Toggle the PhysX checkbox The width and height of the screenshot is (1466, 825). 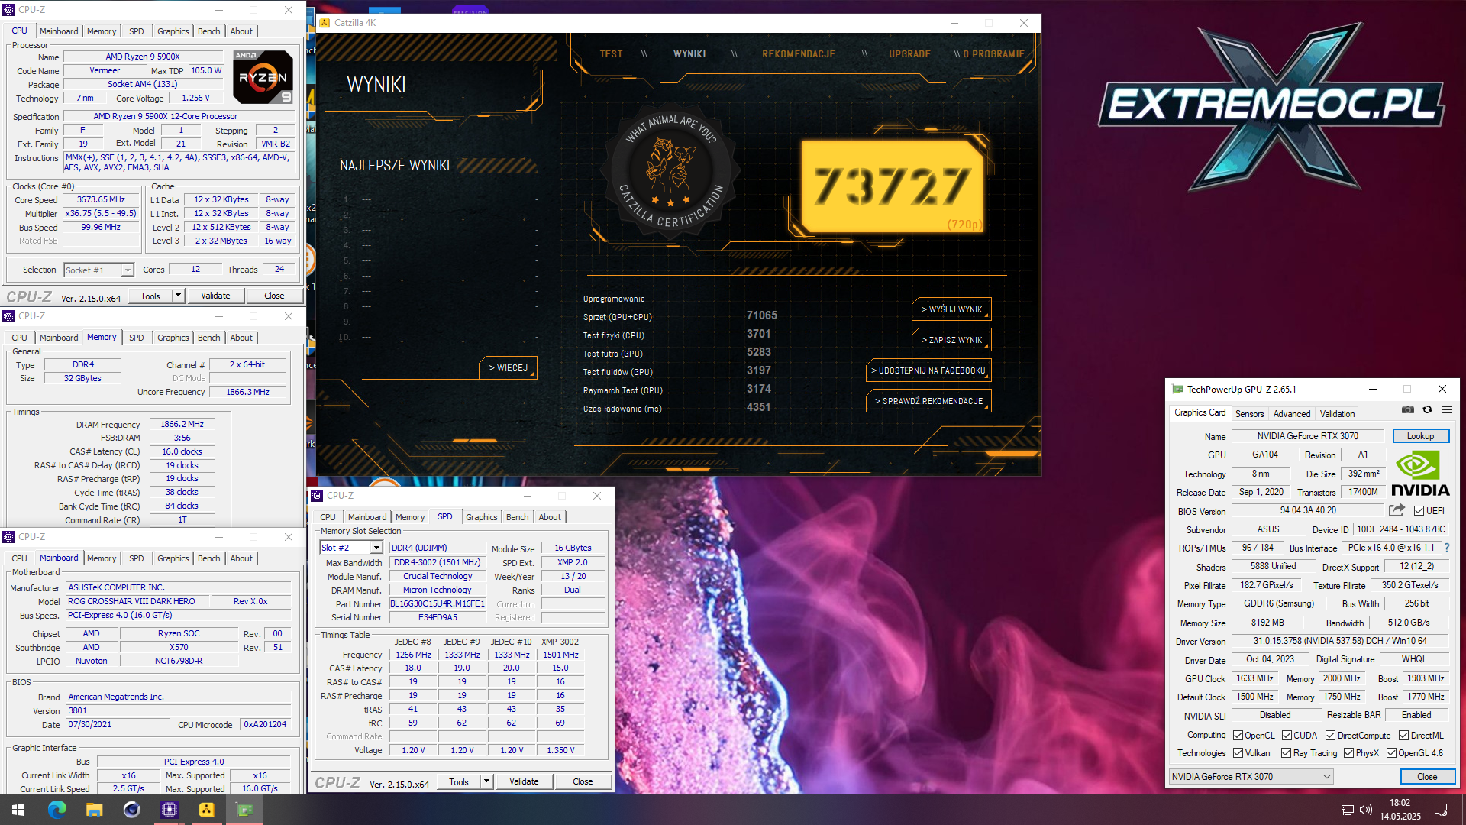point(1348,753)
